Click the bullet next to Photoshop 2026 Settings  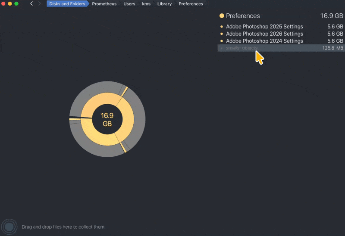tap(222, 34)
